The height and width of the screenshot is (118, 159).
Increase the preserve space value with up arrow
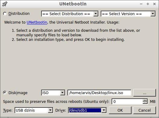click(145, 100)
